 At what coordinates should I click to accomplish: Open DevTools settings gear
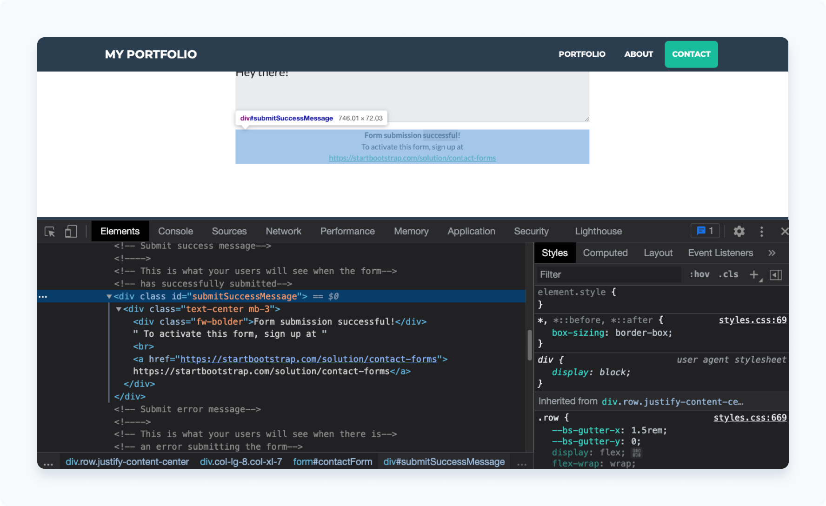click(739, 231)
